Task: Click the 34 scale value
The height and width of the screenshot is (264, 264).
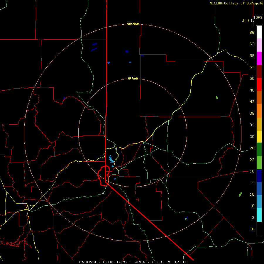Action: (x=252, y=125)
